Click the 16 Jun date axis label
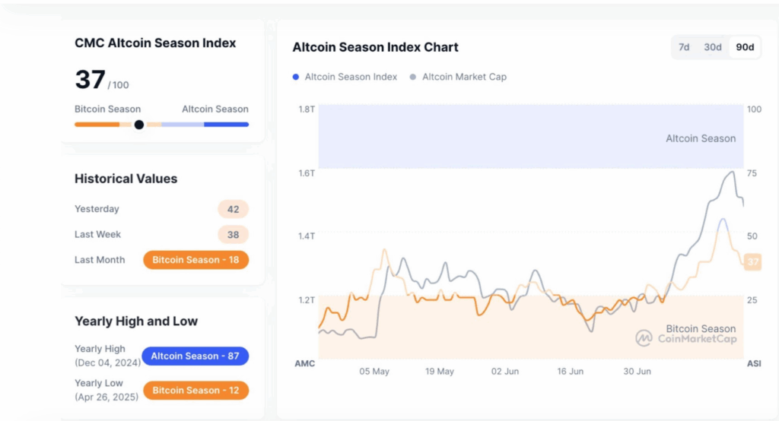 click(571, 372)
